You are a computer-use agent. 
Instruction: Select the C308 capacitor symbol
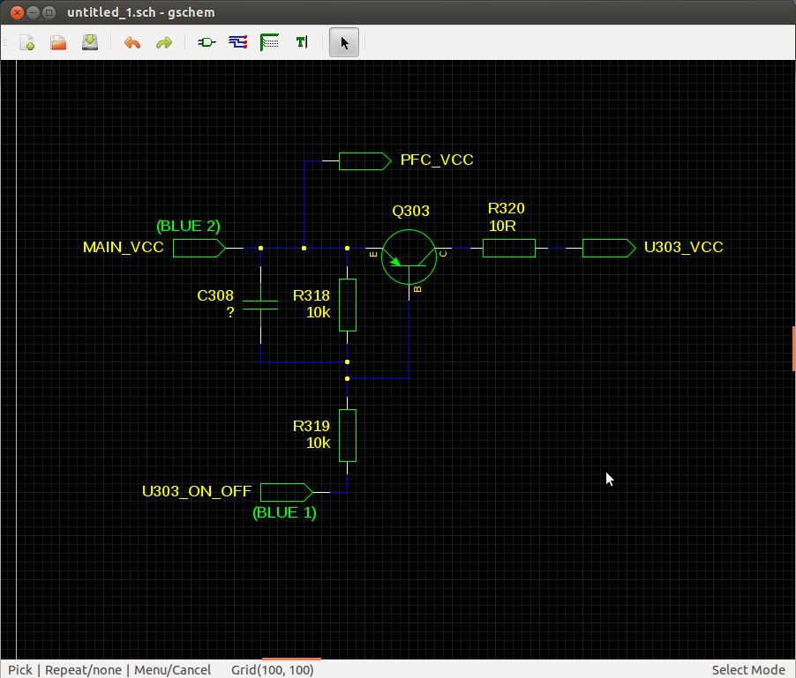(x=260, y=305)
